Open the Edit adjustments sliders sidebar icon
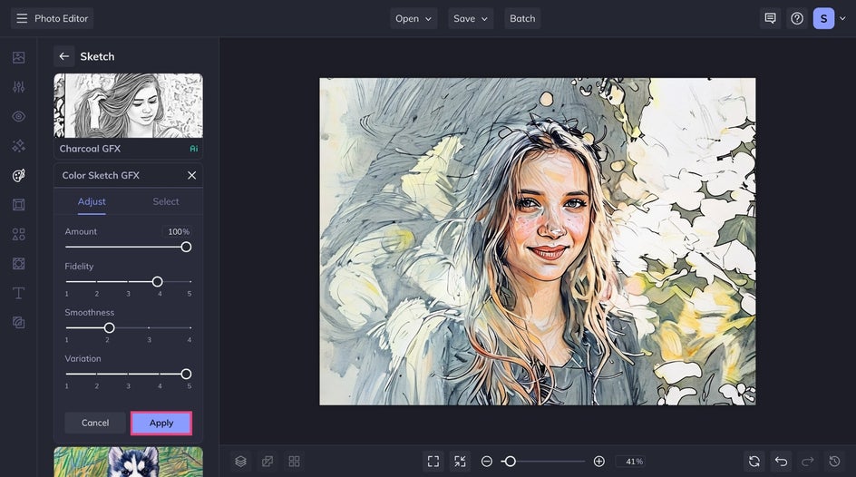This screenshot has width=856, height=477. (18, 87)
